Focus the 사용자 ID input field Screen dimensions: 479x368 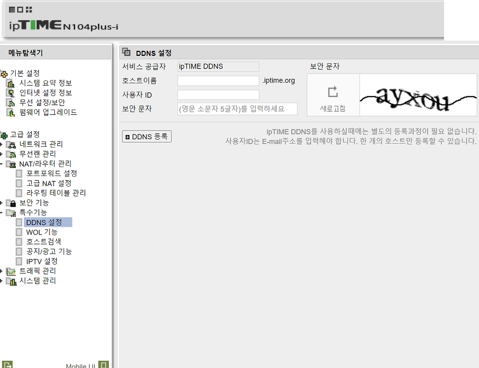(x=218, y=95)
